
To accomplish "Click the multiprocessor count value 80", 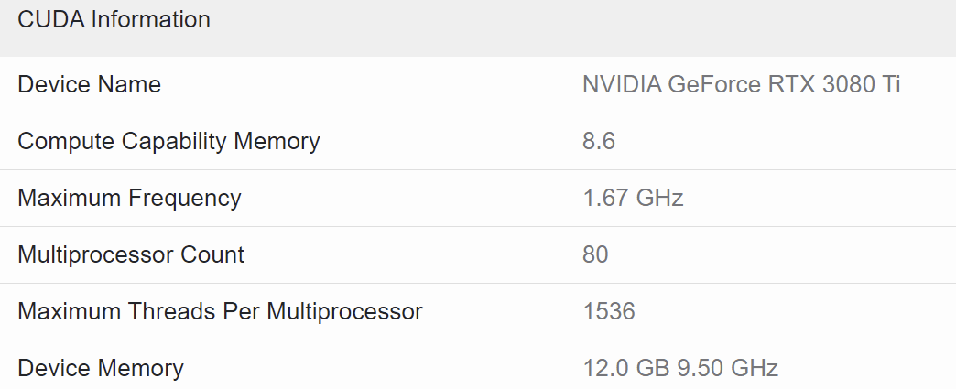I will pyautogui.click(x=595, y=255).
